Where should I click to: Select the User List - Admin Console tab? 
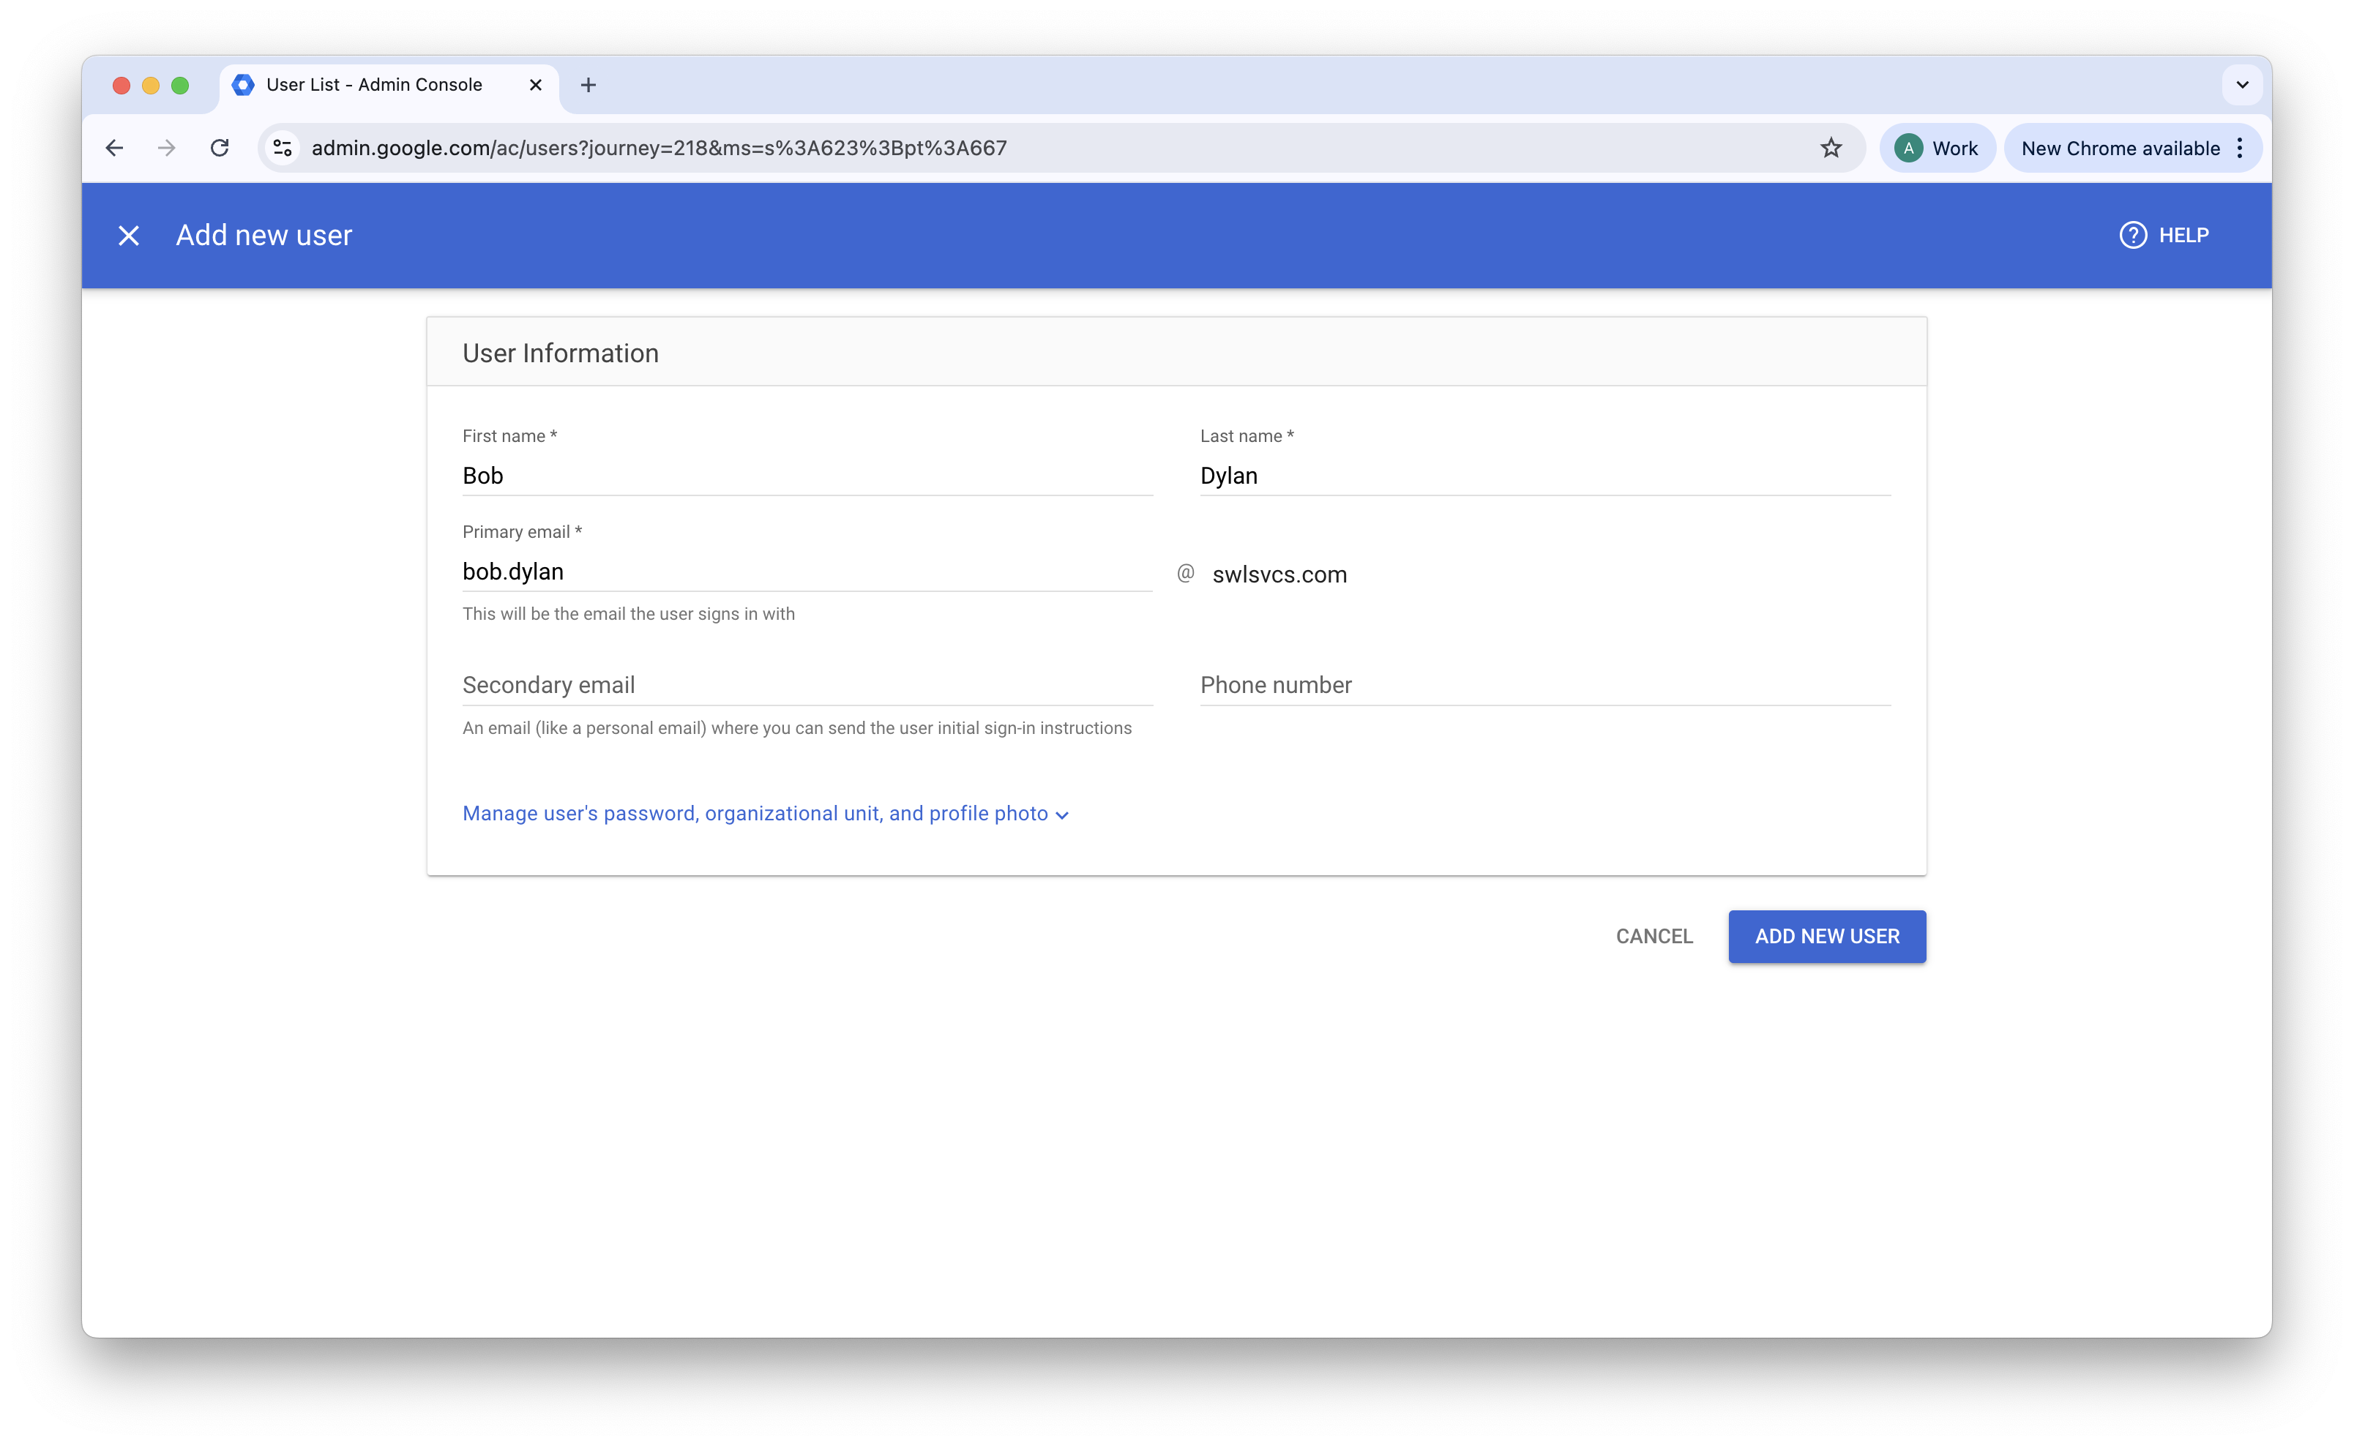click(x=374, y=85)
